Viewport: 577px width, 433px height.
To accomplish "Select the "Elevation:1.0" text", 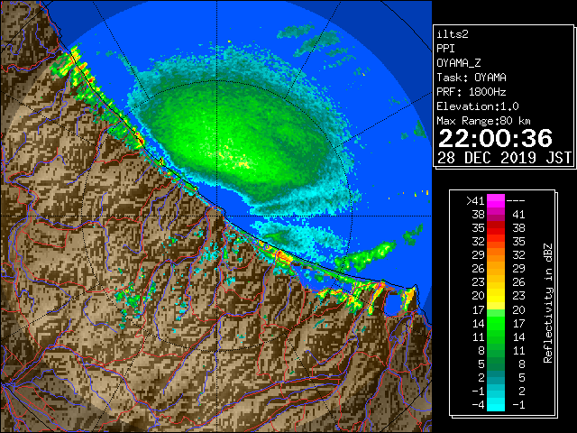I will pos(478,106).
